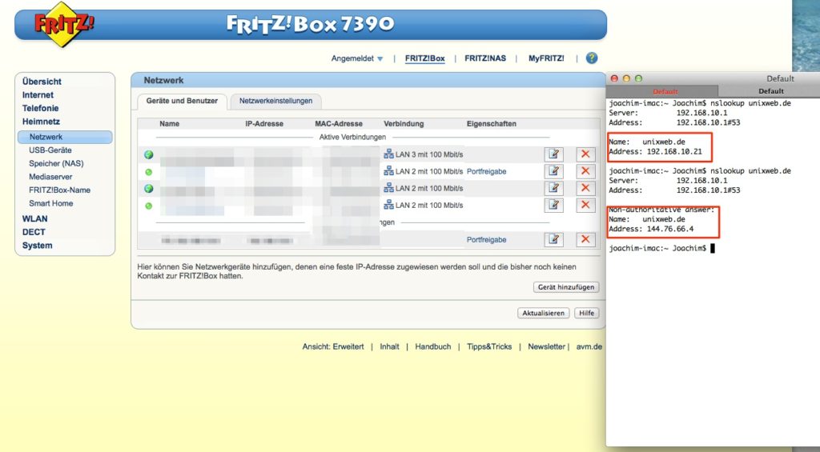Open the FRITZ!NAS top navigation link
Viewport: 820px width, 452px height.
coord(485,58)
